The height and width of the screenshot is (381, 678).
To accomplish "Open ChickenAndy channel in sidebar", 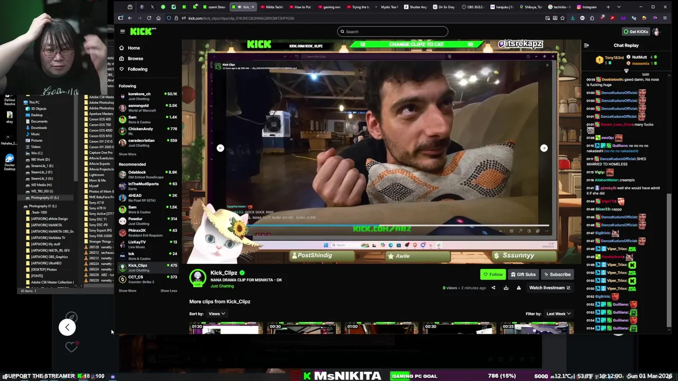I will [148, 131].
